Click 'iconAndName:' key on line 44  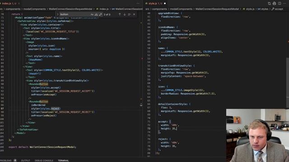(x=167, y=27)
